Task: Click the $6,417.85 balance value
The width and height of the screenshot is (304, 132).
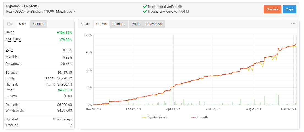Action: click(65, 73)
